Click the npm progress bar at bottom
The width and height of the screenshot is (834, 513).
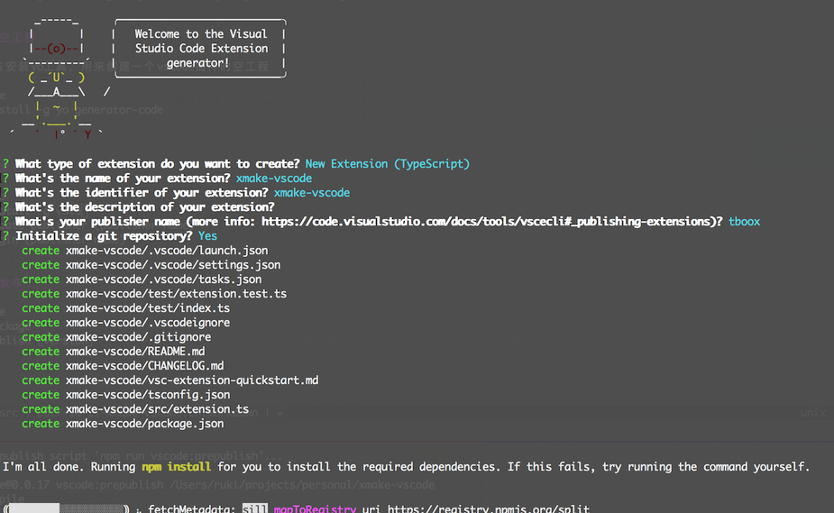pos(67,508)
